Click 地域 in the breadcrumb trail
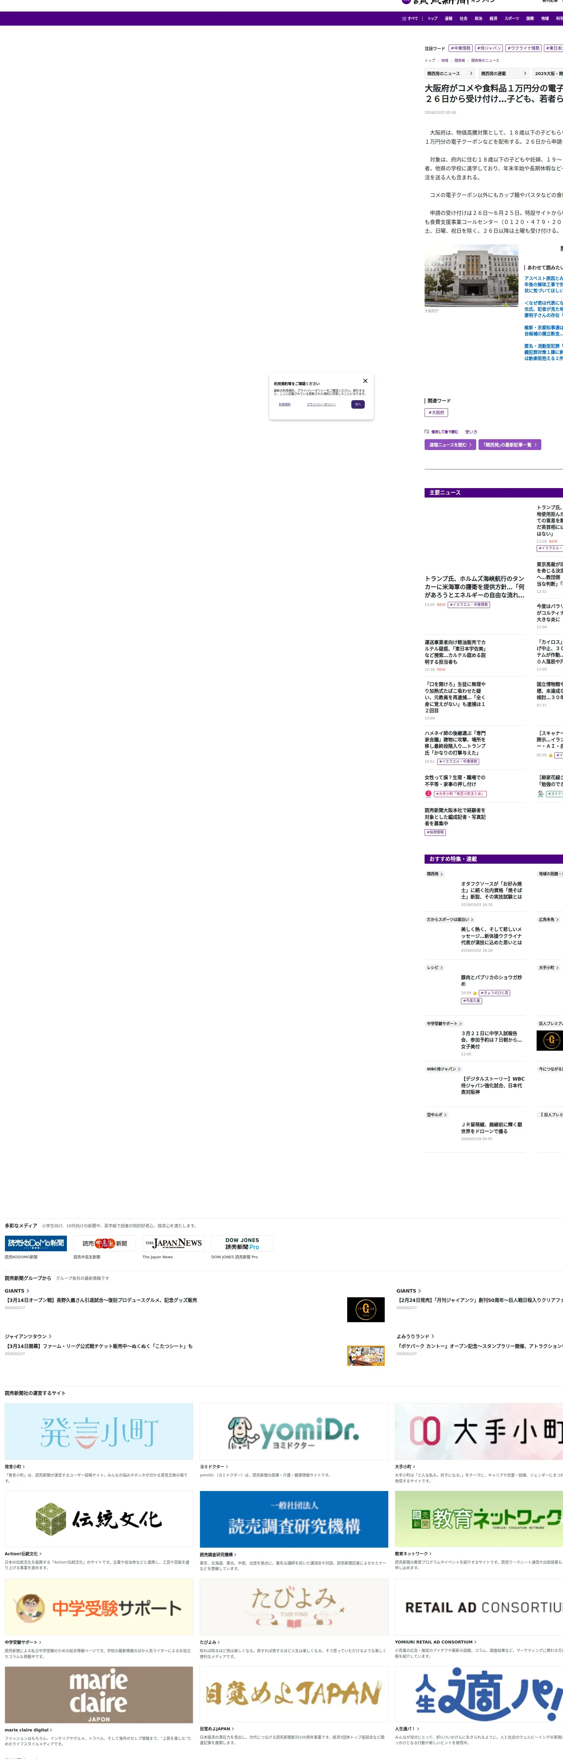 tap(445, 60)
